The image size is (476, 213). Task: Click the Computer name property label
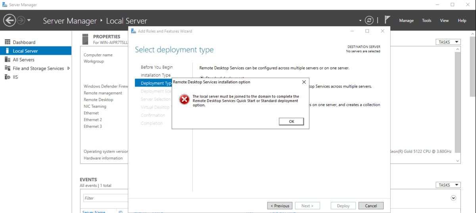[x=98, y=55]
